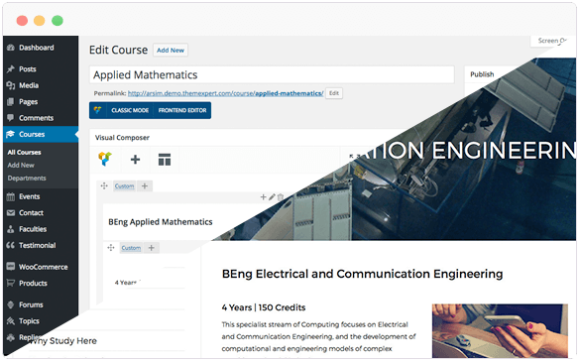The width and height of the screenshot is (580, 363).
Task: Click the Visual Composer logo icon in toolbar
Action: (x=105, y=159)
